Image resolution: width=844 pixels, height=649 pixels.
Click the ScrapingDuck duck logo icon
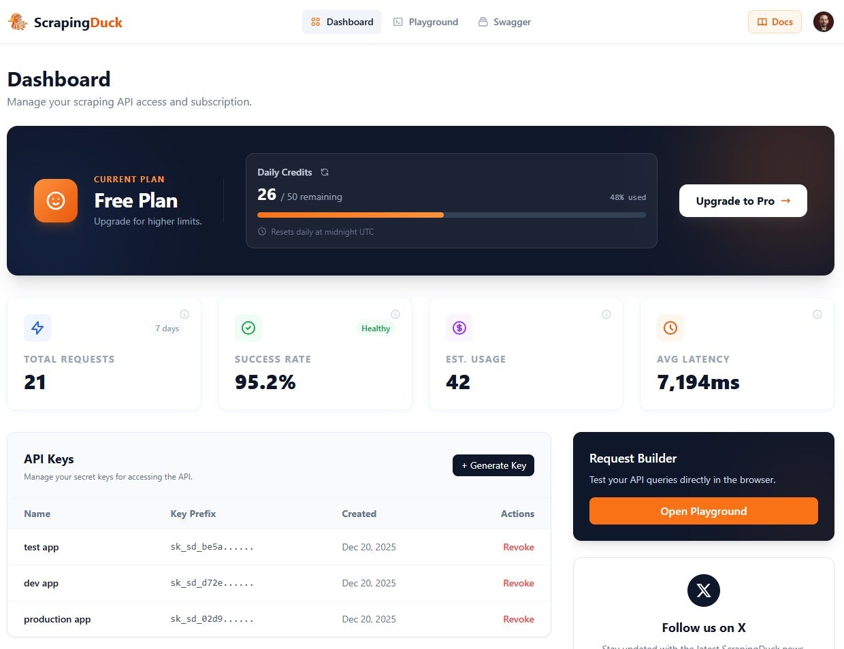pyautogui.click(x=18, y=21)
